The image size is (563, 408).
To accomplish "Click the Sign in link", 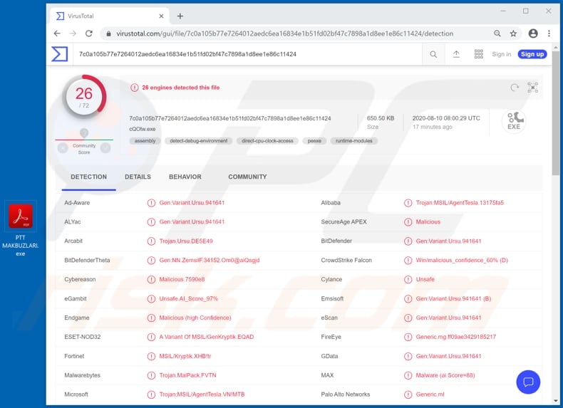I will click(x=501, y=54).
